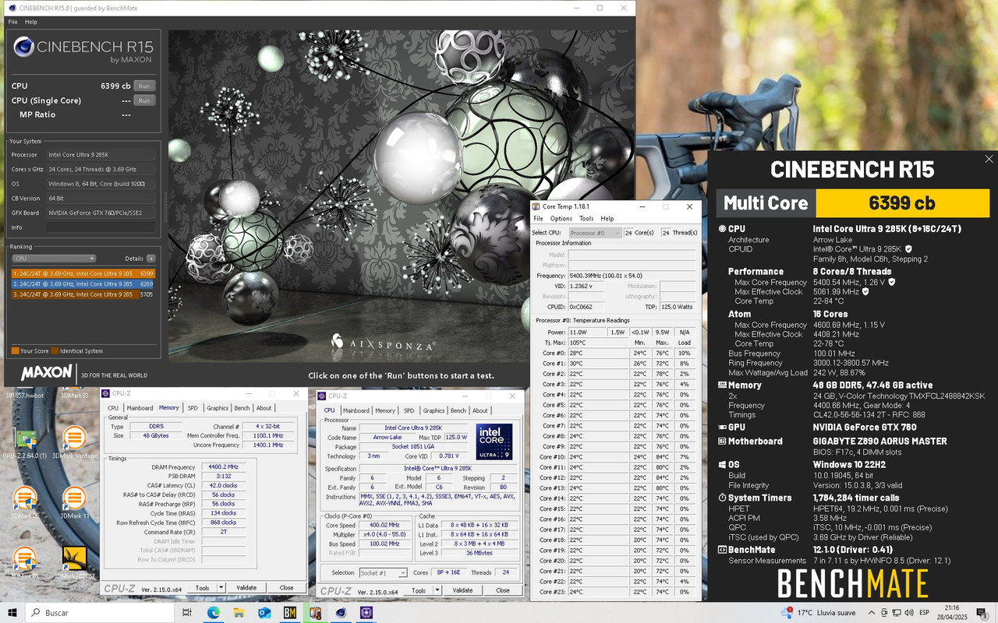This screenshot has width=998, height=623.
Task: Click Tools button in CPU-Z Memory window
Action: 202,588
